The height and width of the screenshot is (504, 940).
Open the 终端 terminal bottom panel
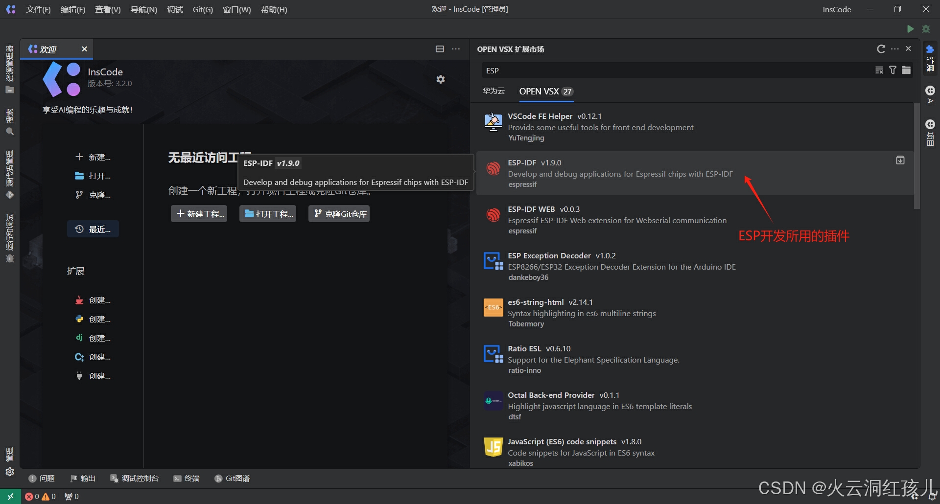187,479
